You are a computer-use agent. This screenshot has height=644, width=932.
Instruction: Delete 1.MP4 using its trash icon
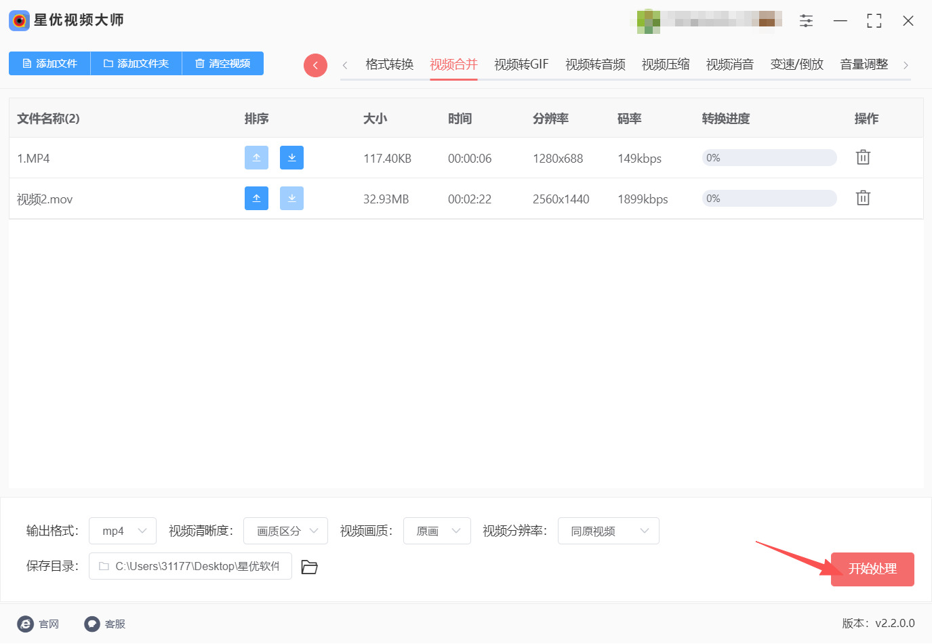pyautogui.click(x=863, y=157)
